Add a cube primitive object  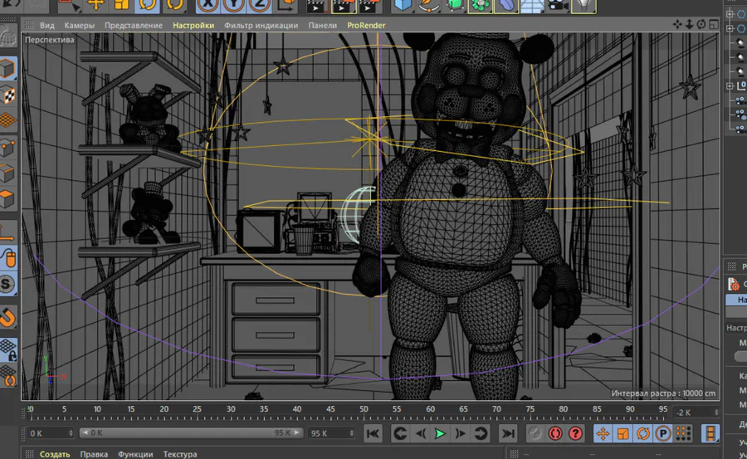click(403, 5)
